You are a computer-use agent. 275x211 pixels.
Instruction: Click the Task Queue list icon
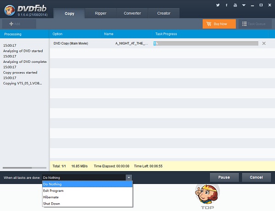coord(244,24)
